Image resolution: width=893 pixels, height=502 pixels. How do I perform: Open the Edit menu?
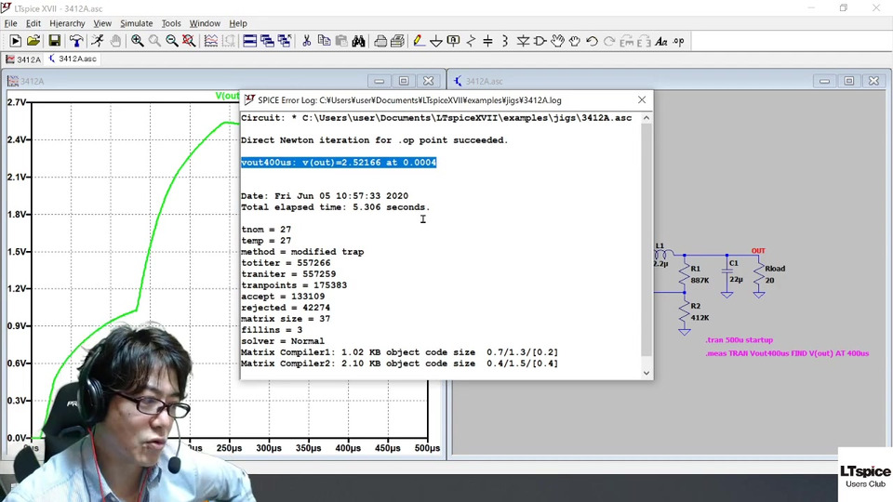click(33, 23)
